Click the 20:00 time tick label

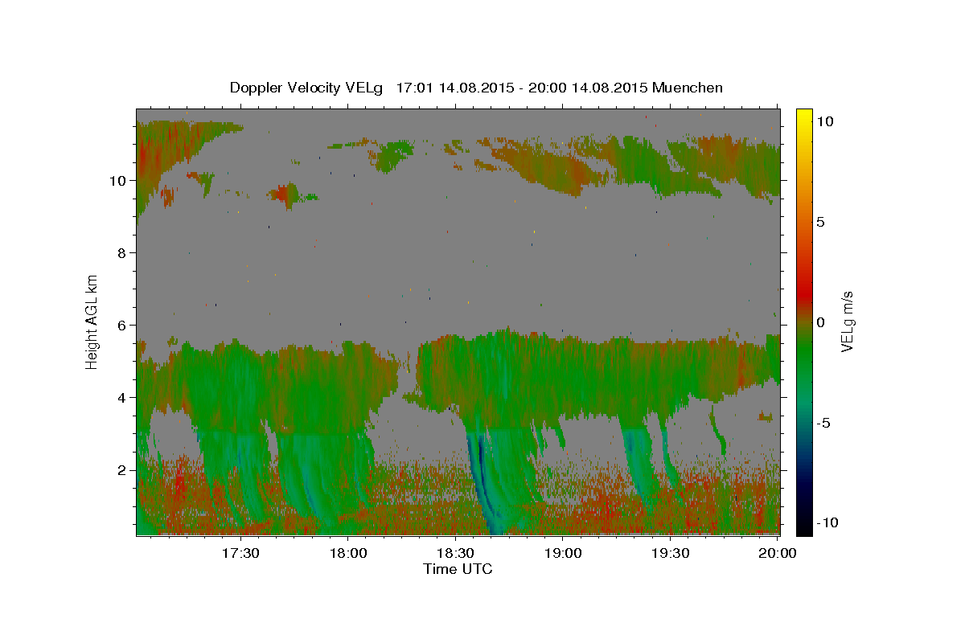coord(778,553)
